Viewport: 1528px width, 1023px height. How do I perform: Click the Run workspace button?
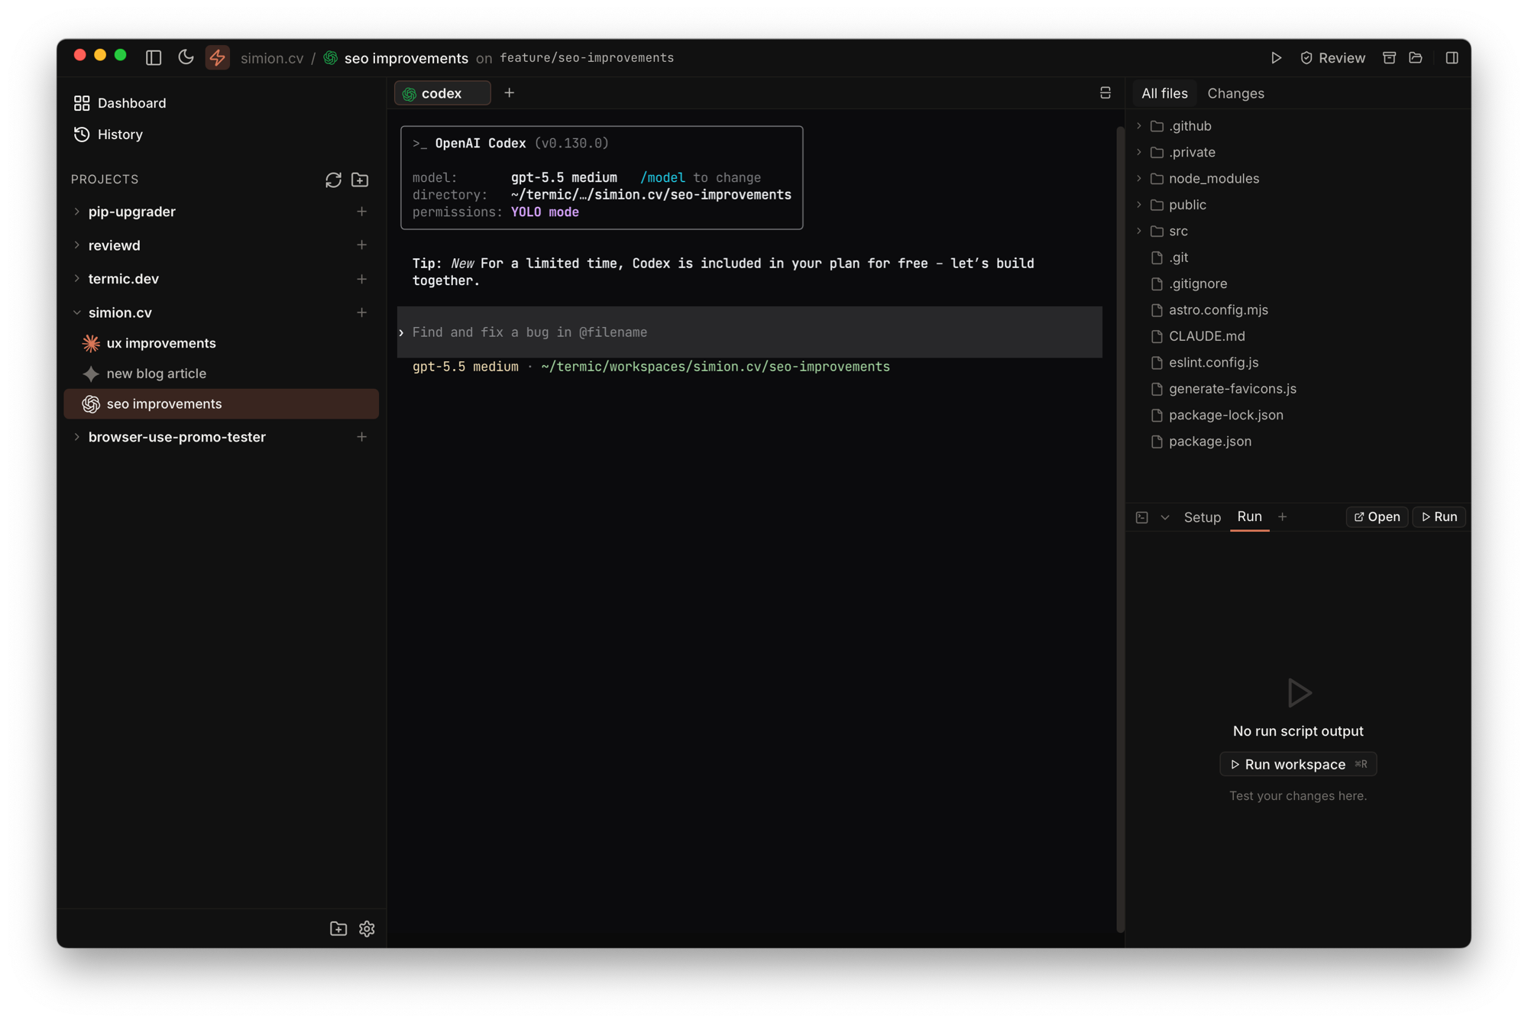1298,764
